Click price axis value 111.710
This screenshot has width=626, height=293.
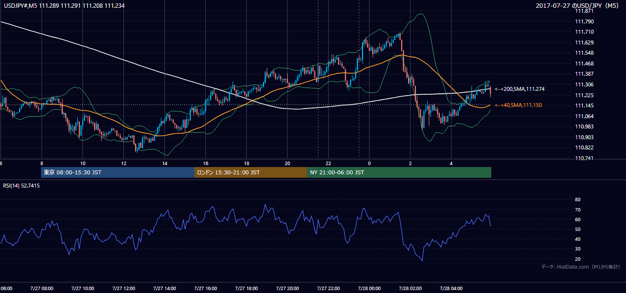click(x=584, y=32)
